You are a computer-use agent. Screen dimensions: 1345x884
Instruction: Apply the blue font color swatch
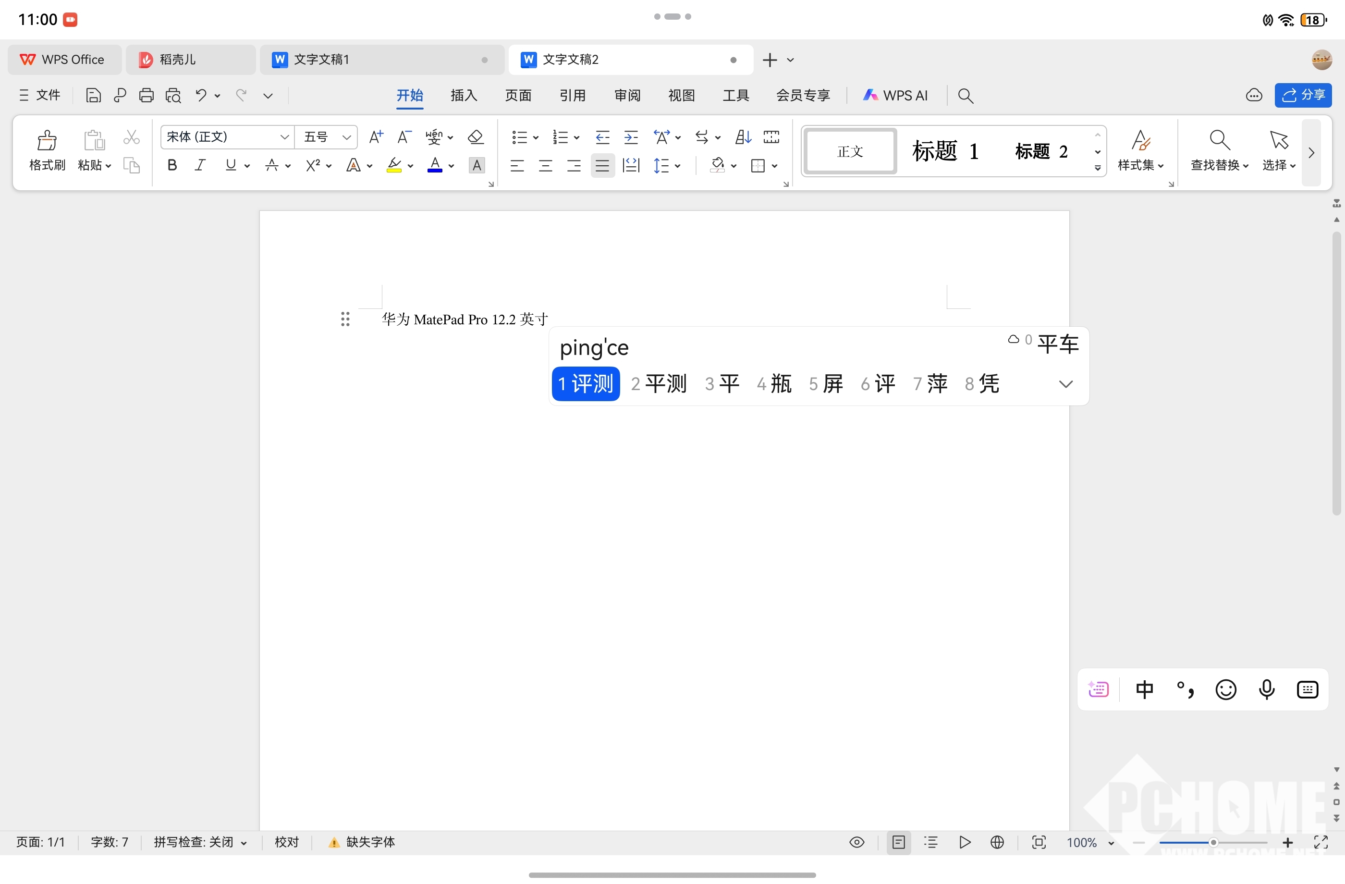435,166
